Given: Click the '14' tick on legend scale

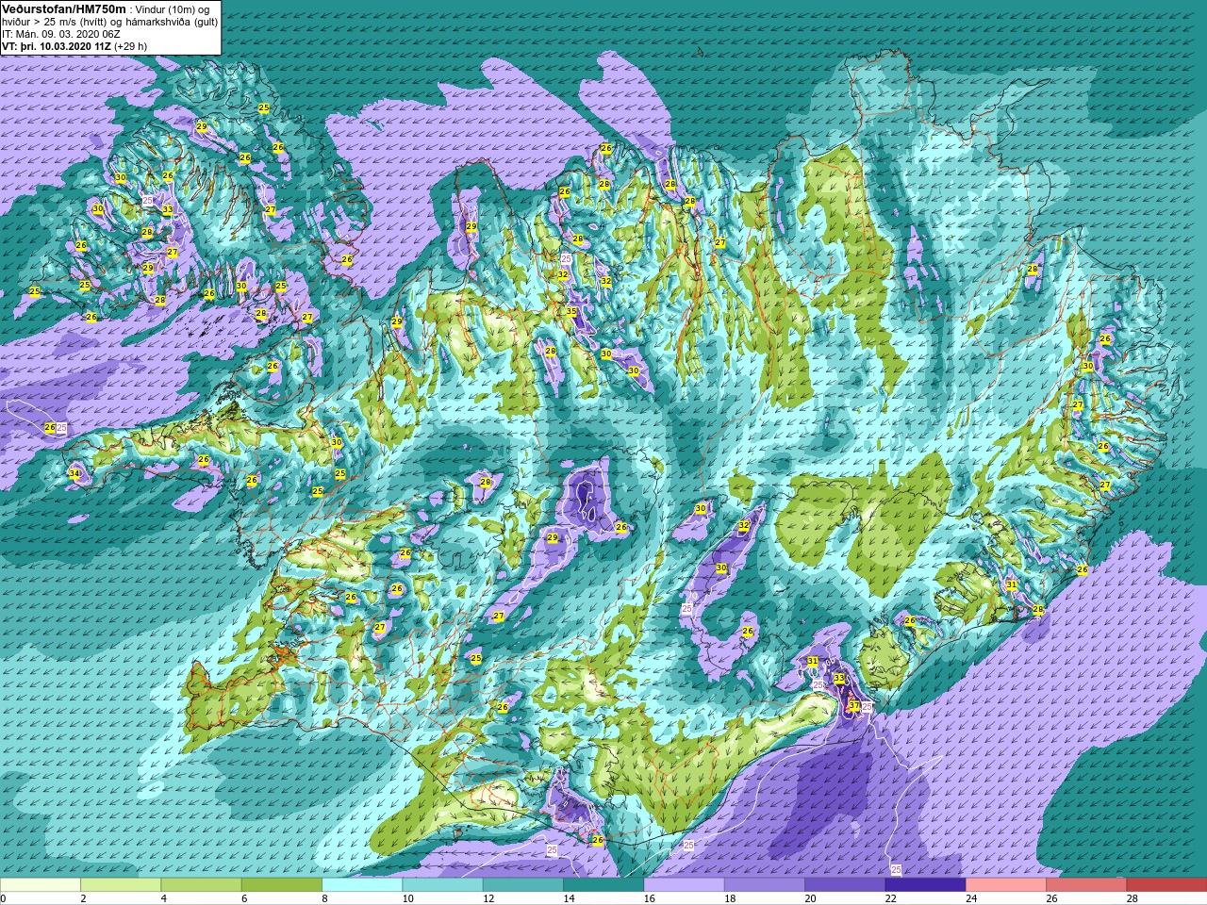Looking at the screenshot, I should (x=569, y=899).
